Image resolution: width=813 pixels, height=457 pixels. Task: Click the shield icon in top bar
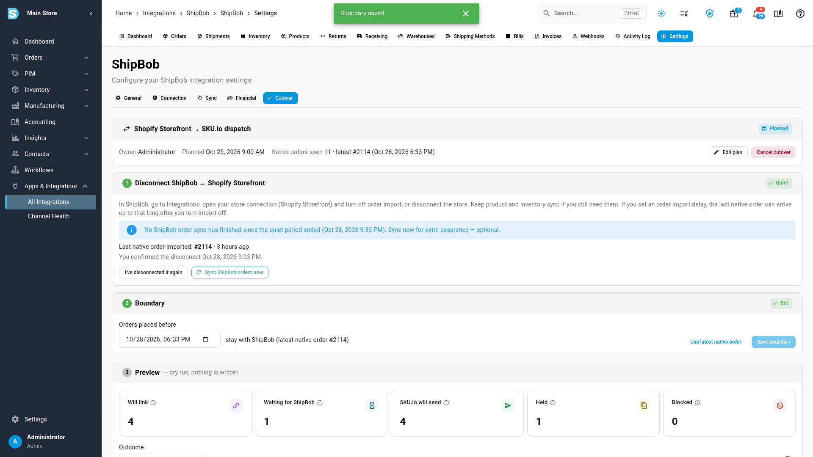710,14
